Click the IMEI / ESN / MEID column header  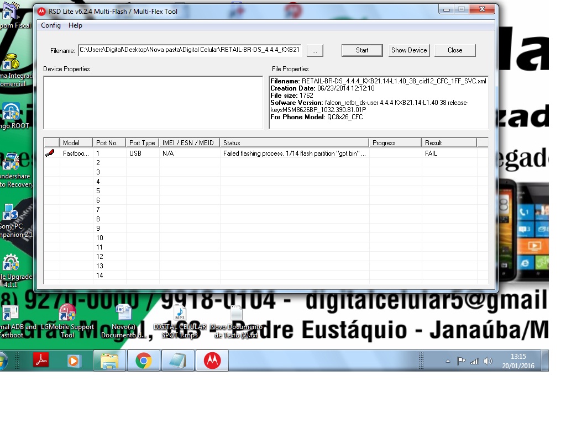190,143
